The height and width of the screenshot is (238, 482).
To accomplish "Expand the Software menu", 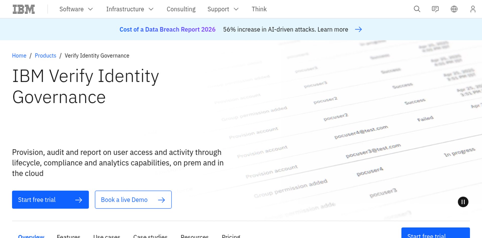I will pos(76,9).
